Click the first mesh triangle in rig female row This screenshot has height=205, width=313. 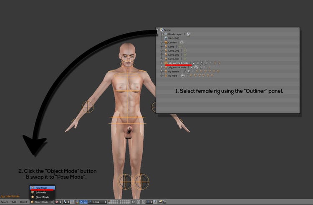197,71
